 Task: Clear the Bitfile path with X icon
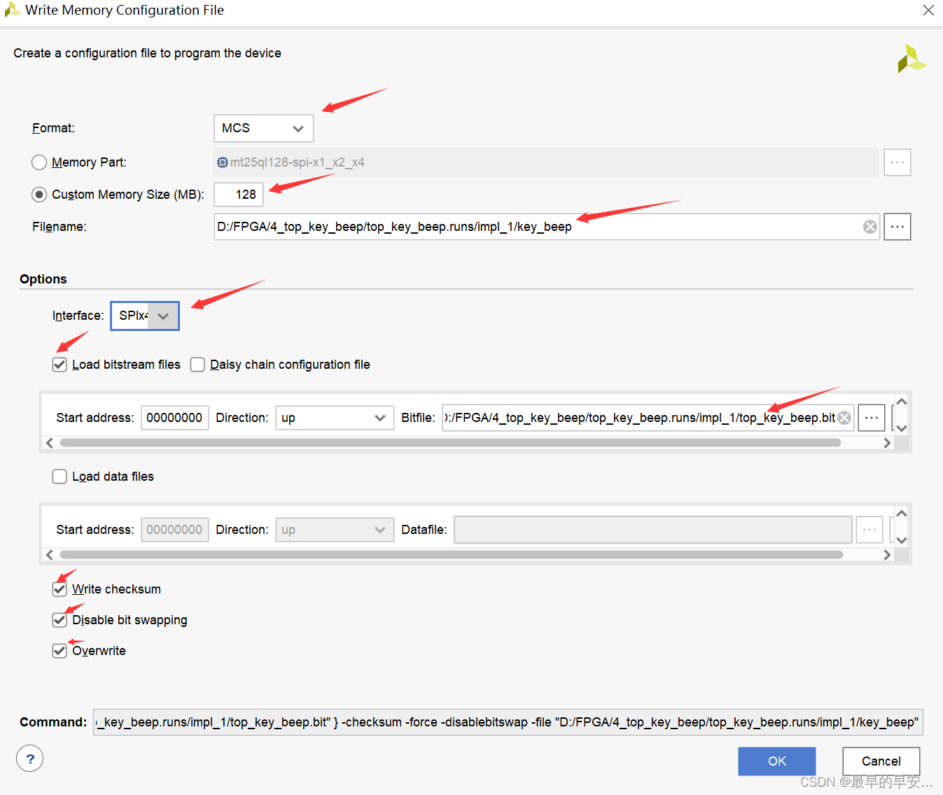(x=844, y=418)
